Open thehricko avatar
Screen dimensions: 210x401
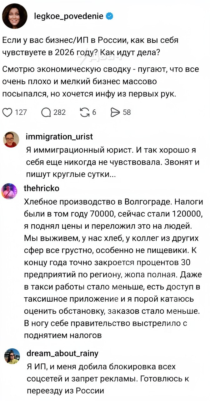point(9,191)
